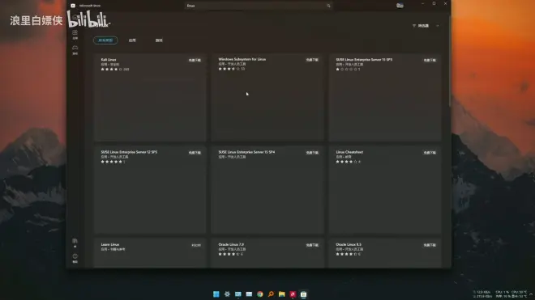Open File Explorer from the taskbar

click(282, 294)
